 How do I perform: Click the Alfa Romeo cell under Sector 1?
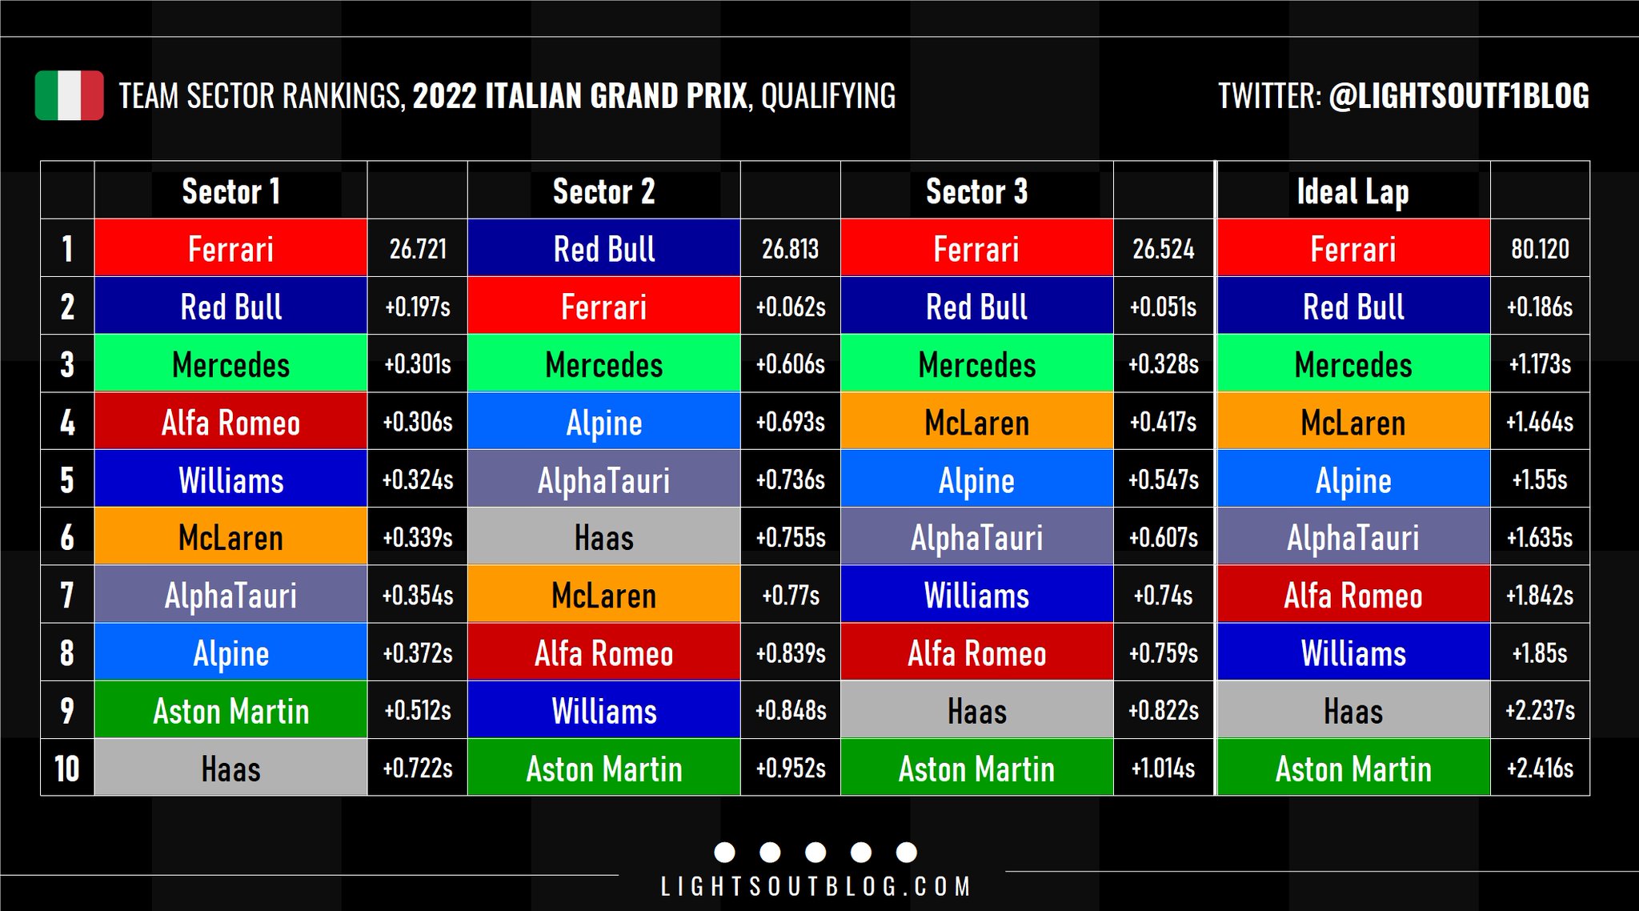point(230,423)
